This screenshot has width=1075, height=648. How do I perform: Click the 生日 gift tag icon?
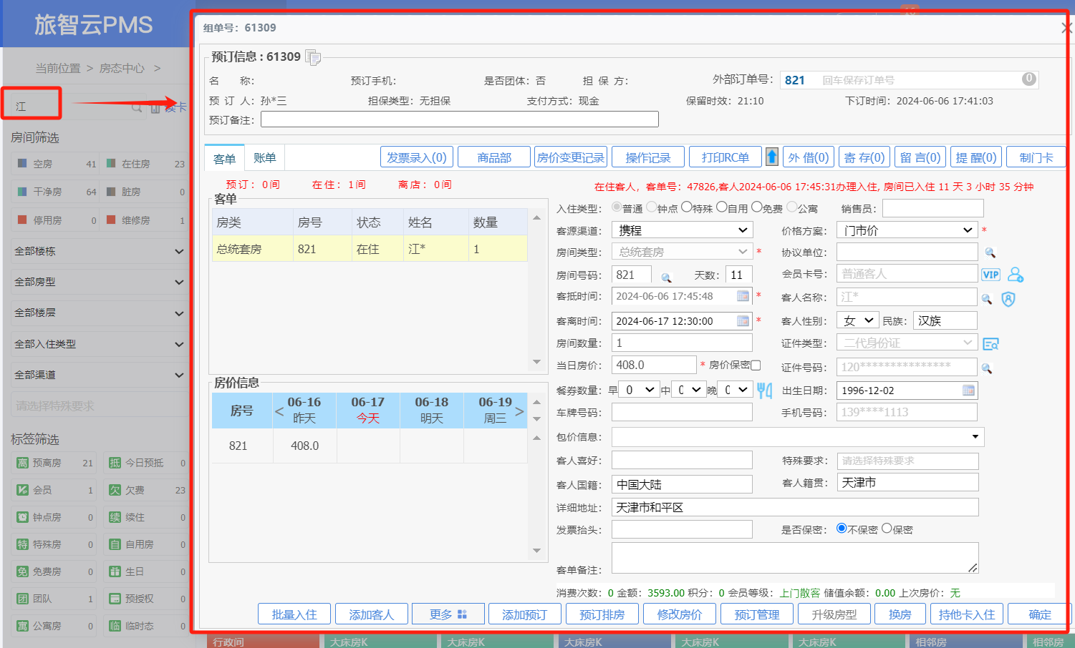(115, 571)
